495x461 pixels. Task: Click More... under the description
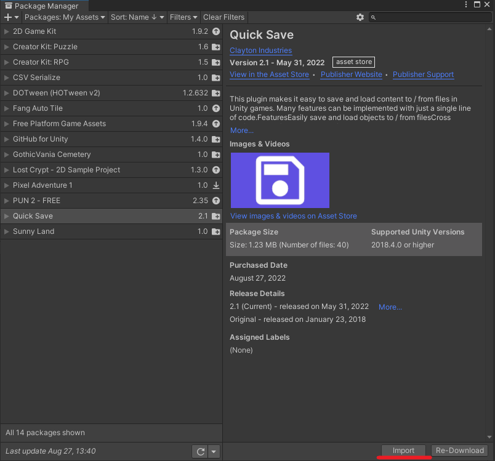coord(242,130)
